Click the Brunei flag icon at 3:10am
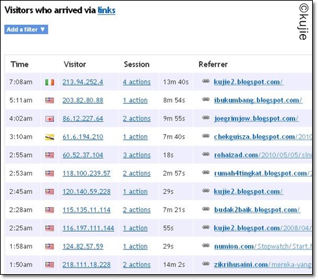Image resolution: width=318 pixels, height=280 pixels. [50, 137]
